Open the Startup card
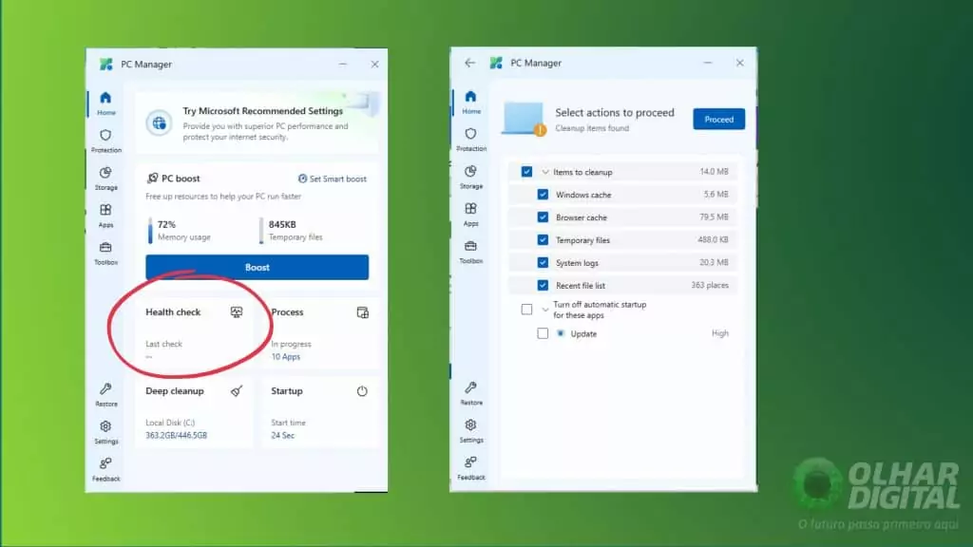 point(320,412)
